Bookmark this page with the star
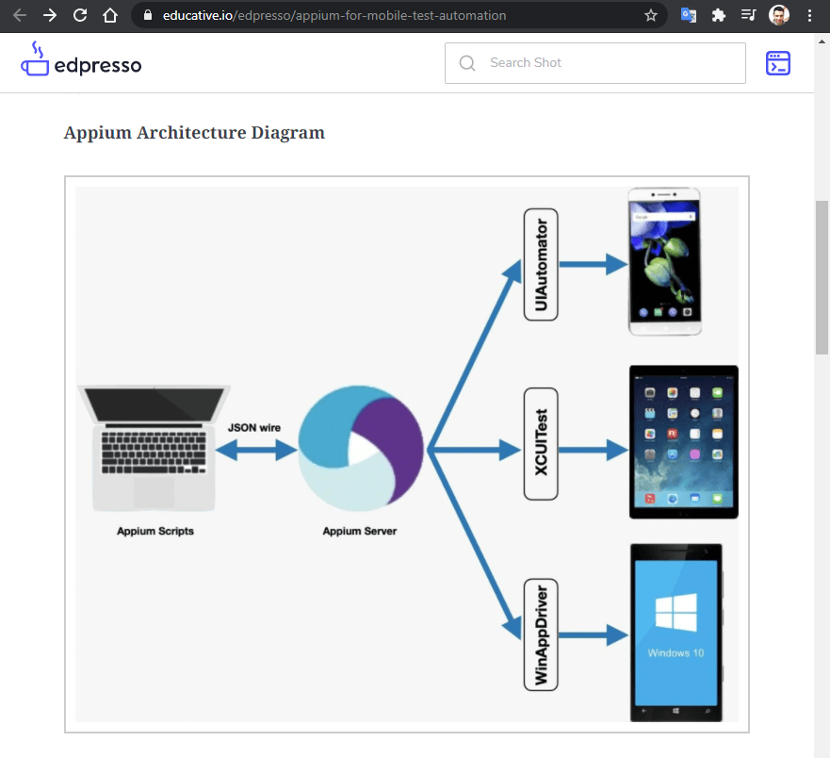Viewport: 830px width, 758px height. pos(651,15)
